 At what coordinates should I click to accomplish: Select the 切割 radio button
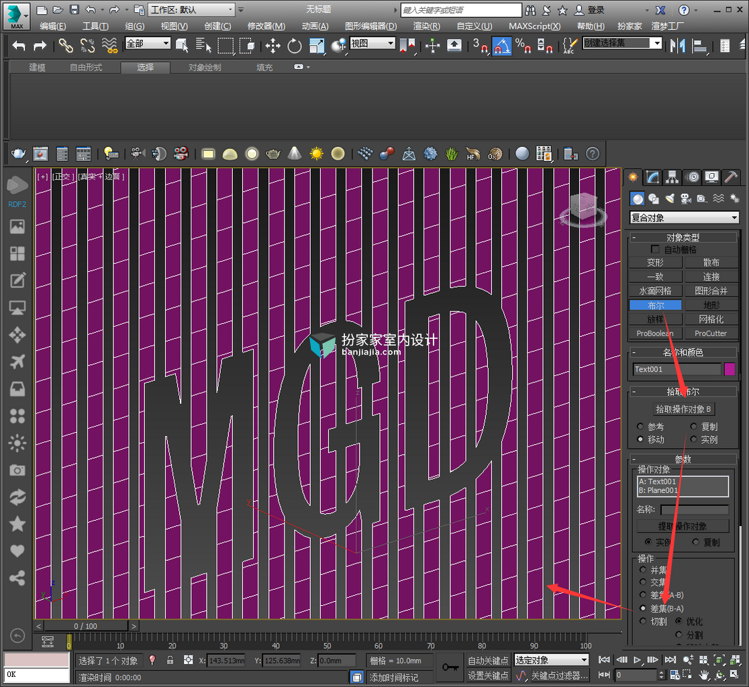pyautogui.click(x=643, y=621)
